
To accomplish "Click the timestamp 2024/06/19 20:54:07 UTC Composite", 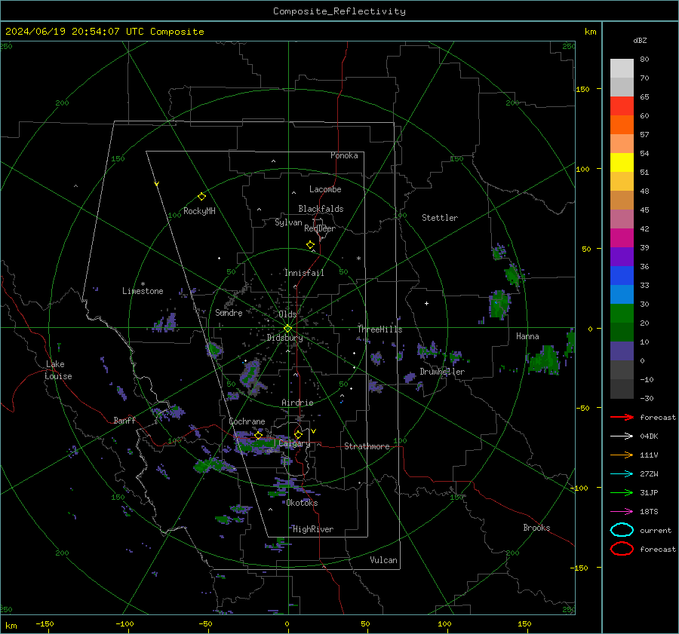I will click(x=104, y=32).
